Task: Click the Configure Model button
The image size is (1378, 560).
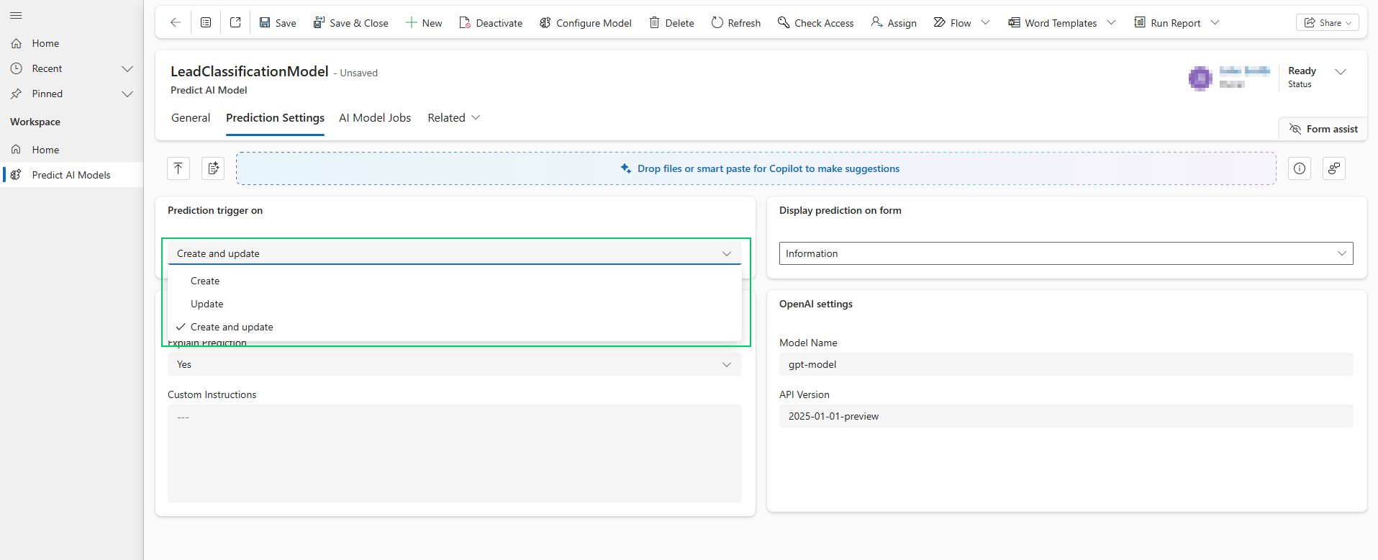Action: (x=585, y=23)
